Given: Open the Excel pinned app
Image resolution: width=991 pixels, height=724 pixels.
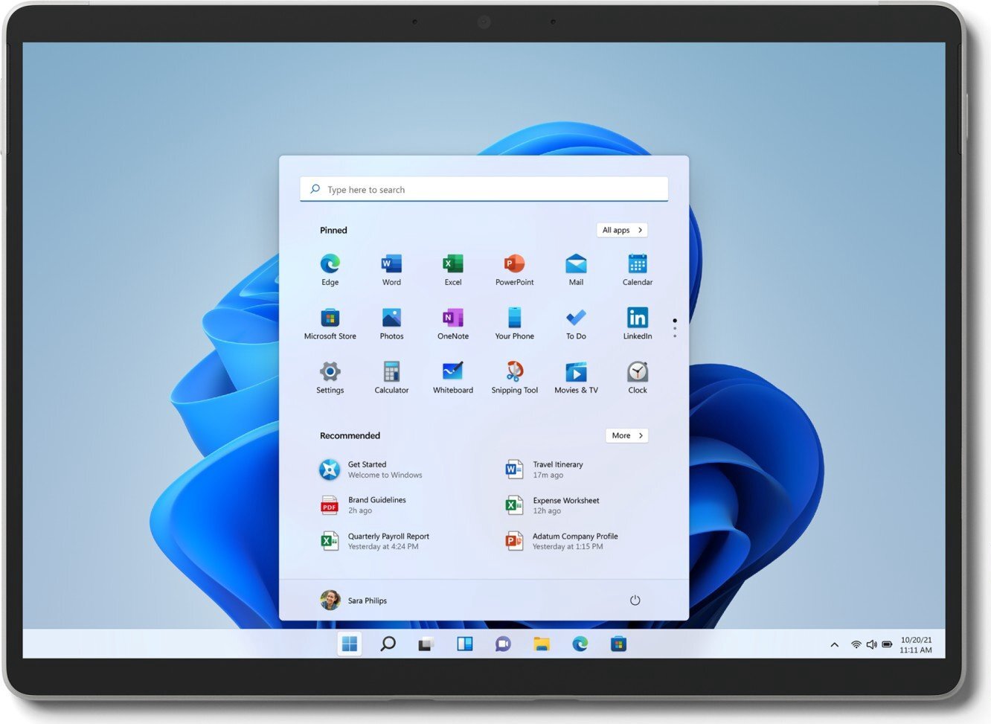Looking at the screenshot, I should 453,269.
